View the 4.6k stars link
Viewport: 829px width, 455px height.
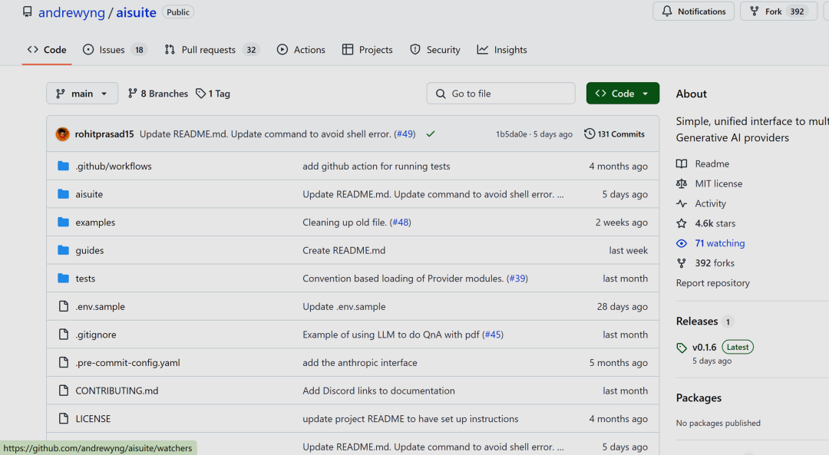(x=706, y=223)
